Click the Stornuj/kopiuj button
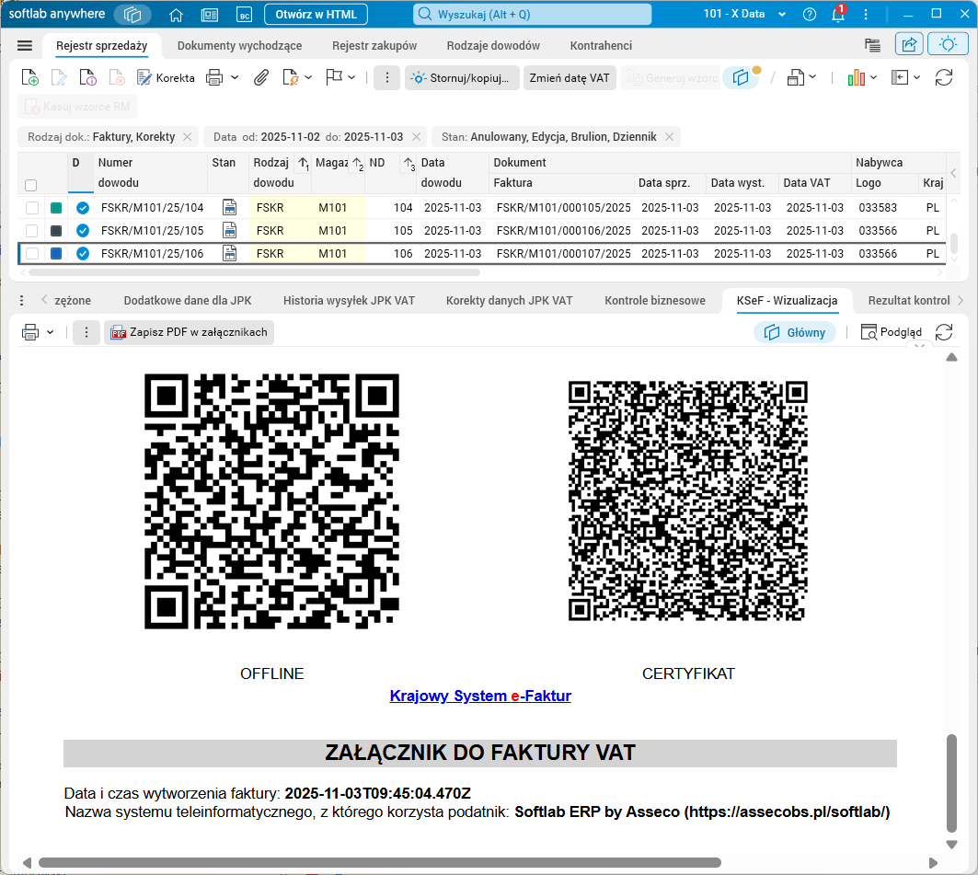This screenshot has width=978, height=875. coord(462,78)
